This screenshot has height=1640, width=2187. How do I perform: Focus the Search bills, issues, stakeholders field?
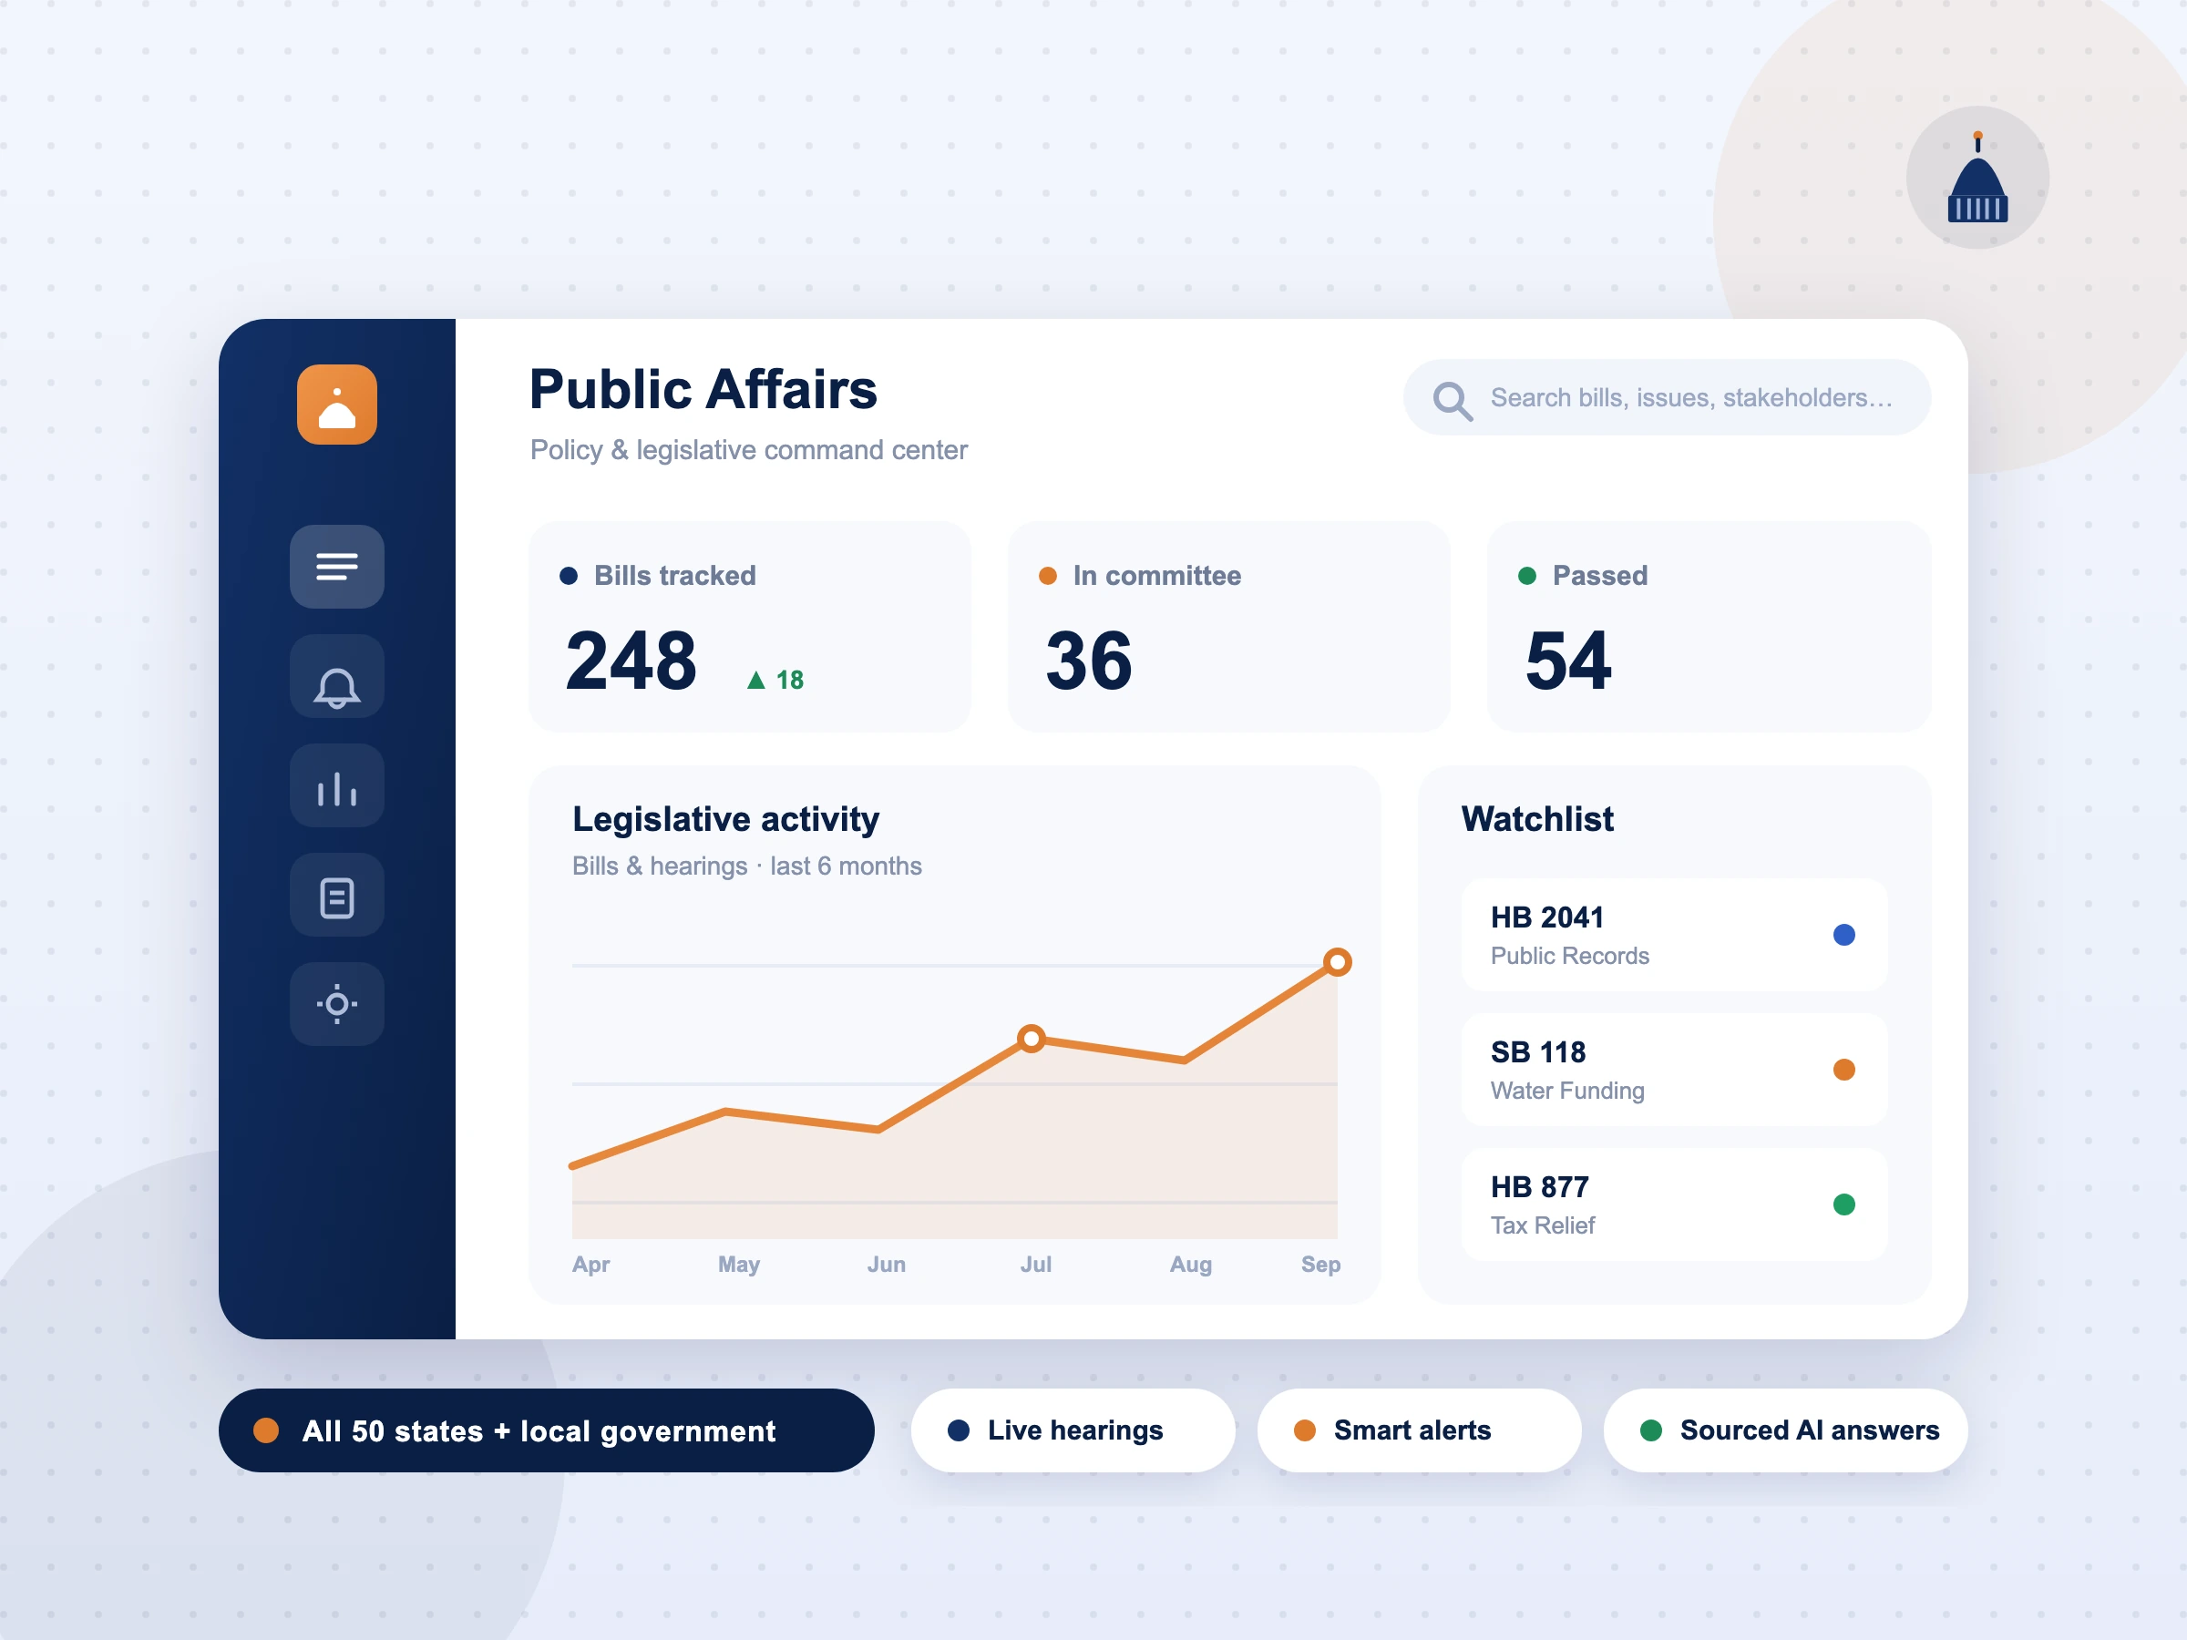[1667, 397]
